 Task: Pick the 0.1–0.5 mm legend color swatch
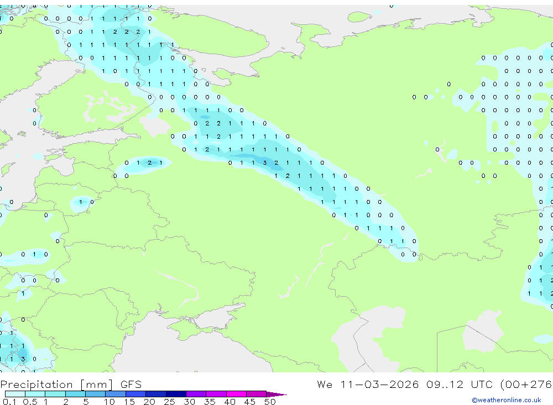coord(15,394)
